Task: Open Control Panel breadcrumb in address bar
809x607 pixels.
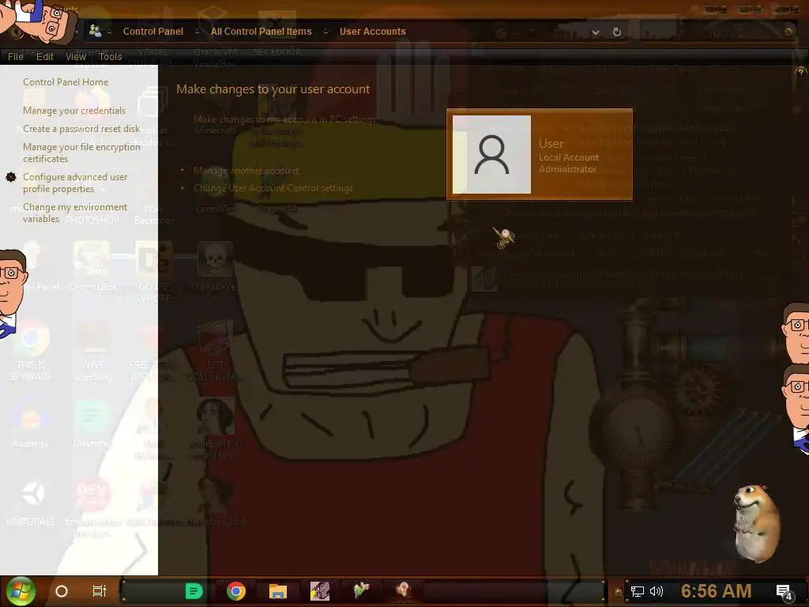Action: [x=152, y=32]
